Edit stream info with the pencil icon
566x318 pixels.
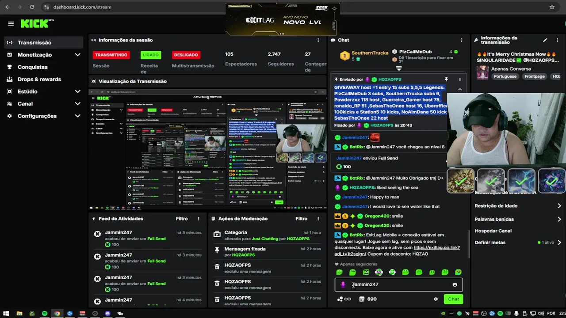545,40
